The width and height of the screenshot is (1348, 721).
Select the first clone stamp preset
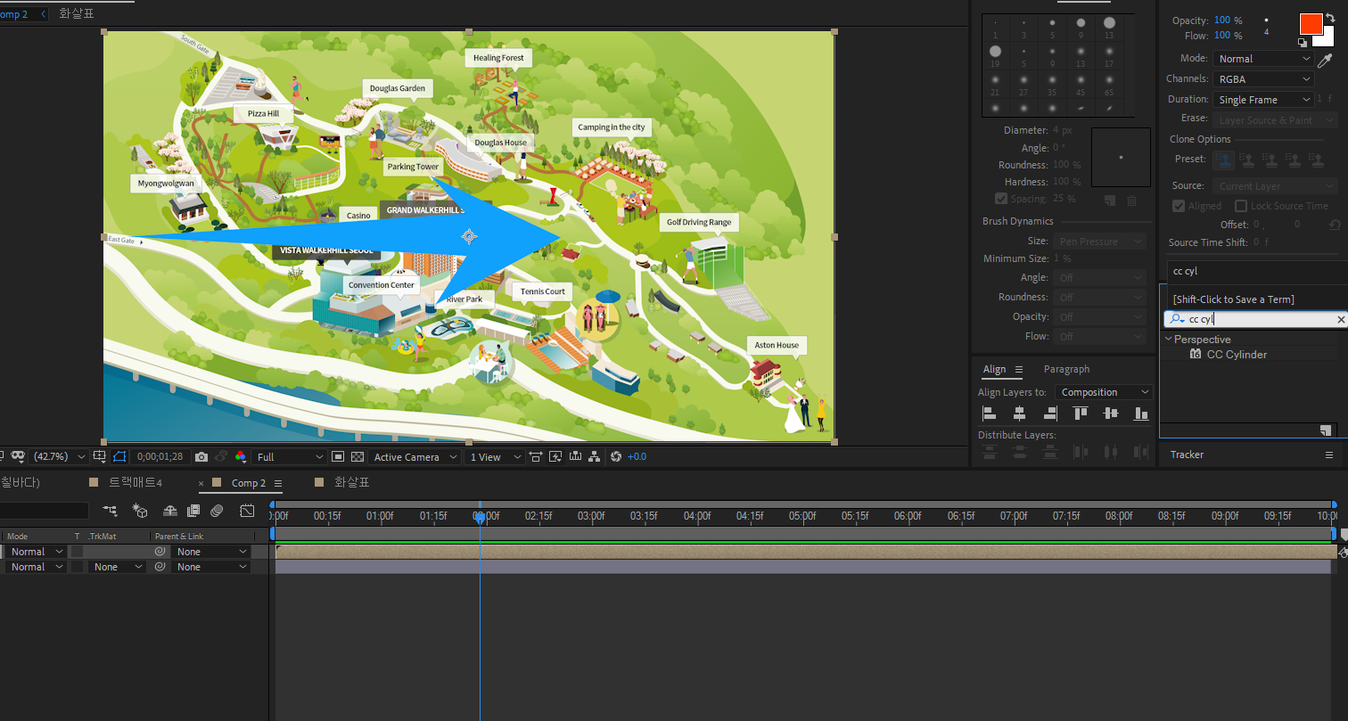pos(1224,160)
